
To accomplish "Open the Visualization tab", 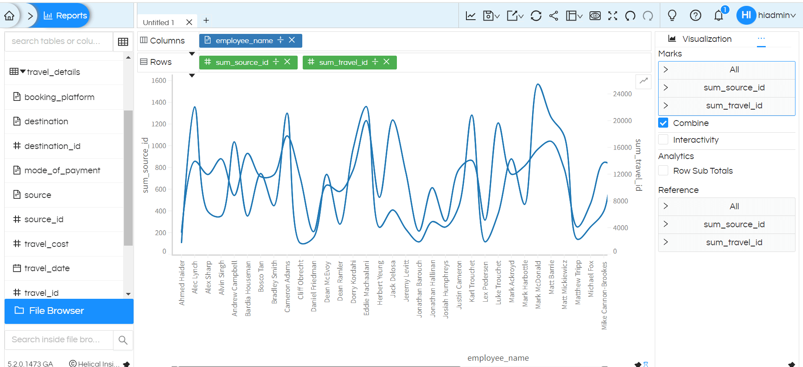I will coord(700,39).
